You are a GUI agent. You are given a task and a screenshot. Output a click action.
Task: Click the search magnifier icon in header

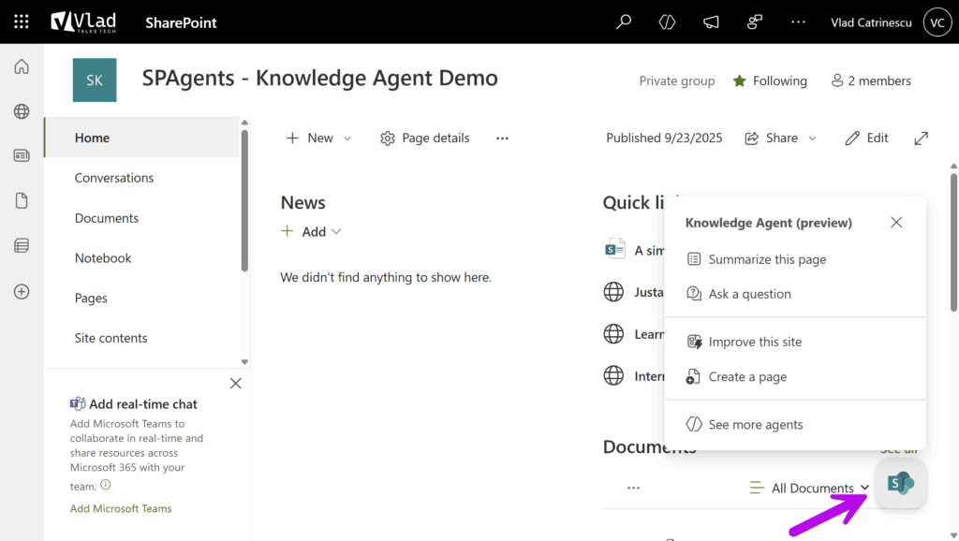(623, 22)
